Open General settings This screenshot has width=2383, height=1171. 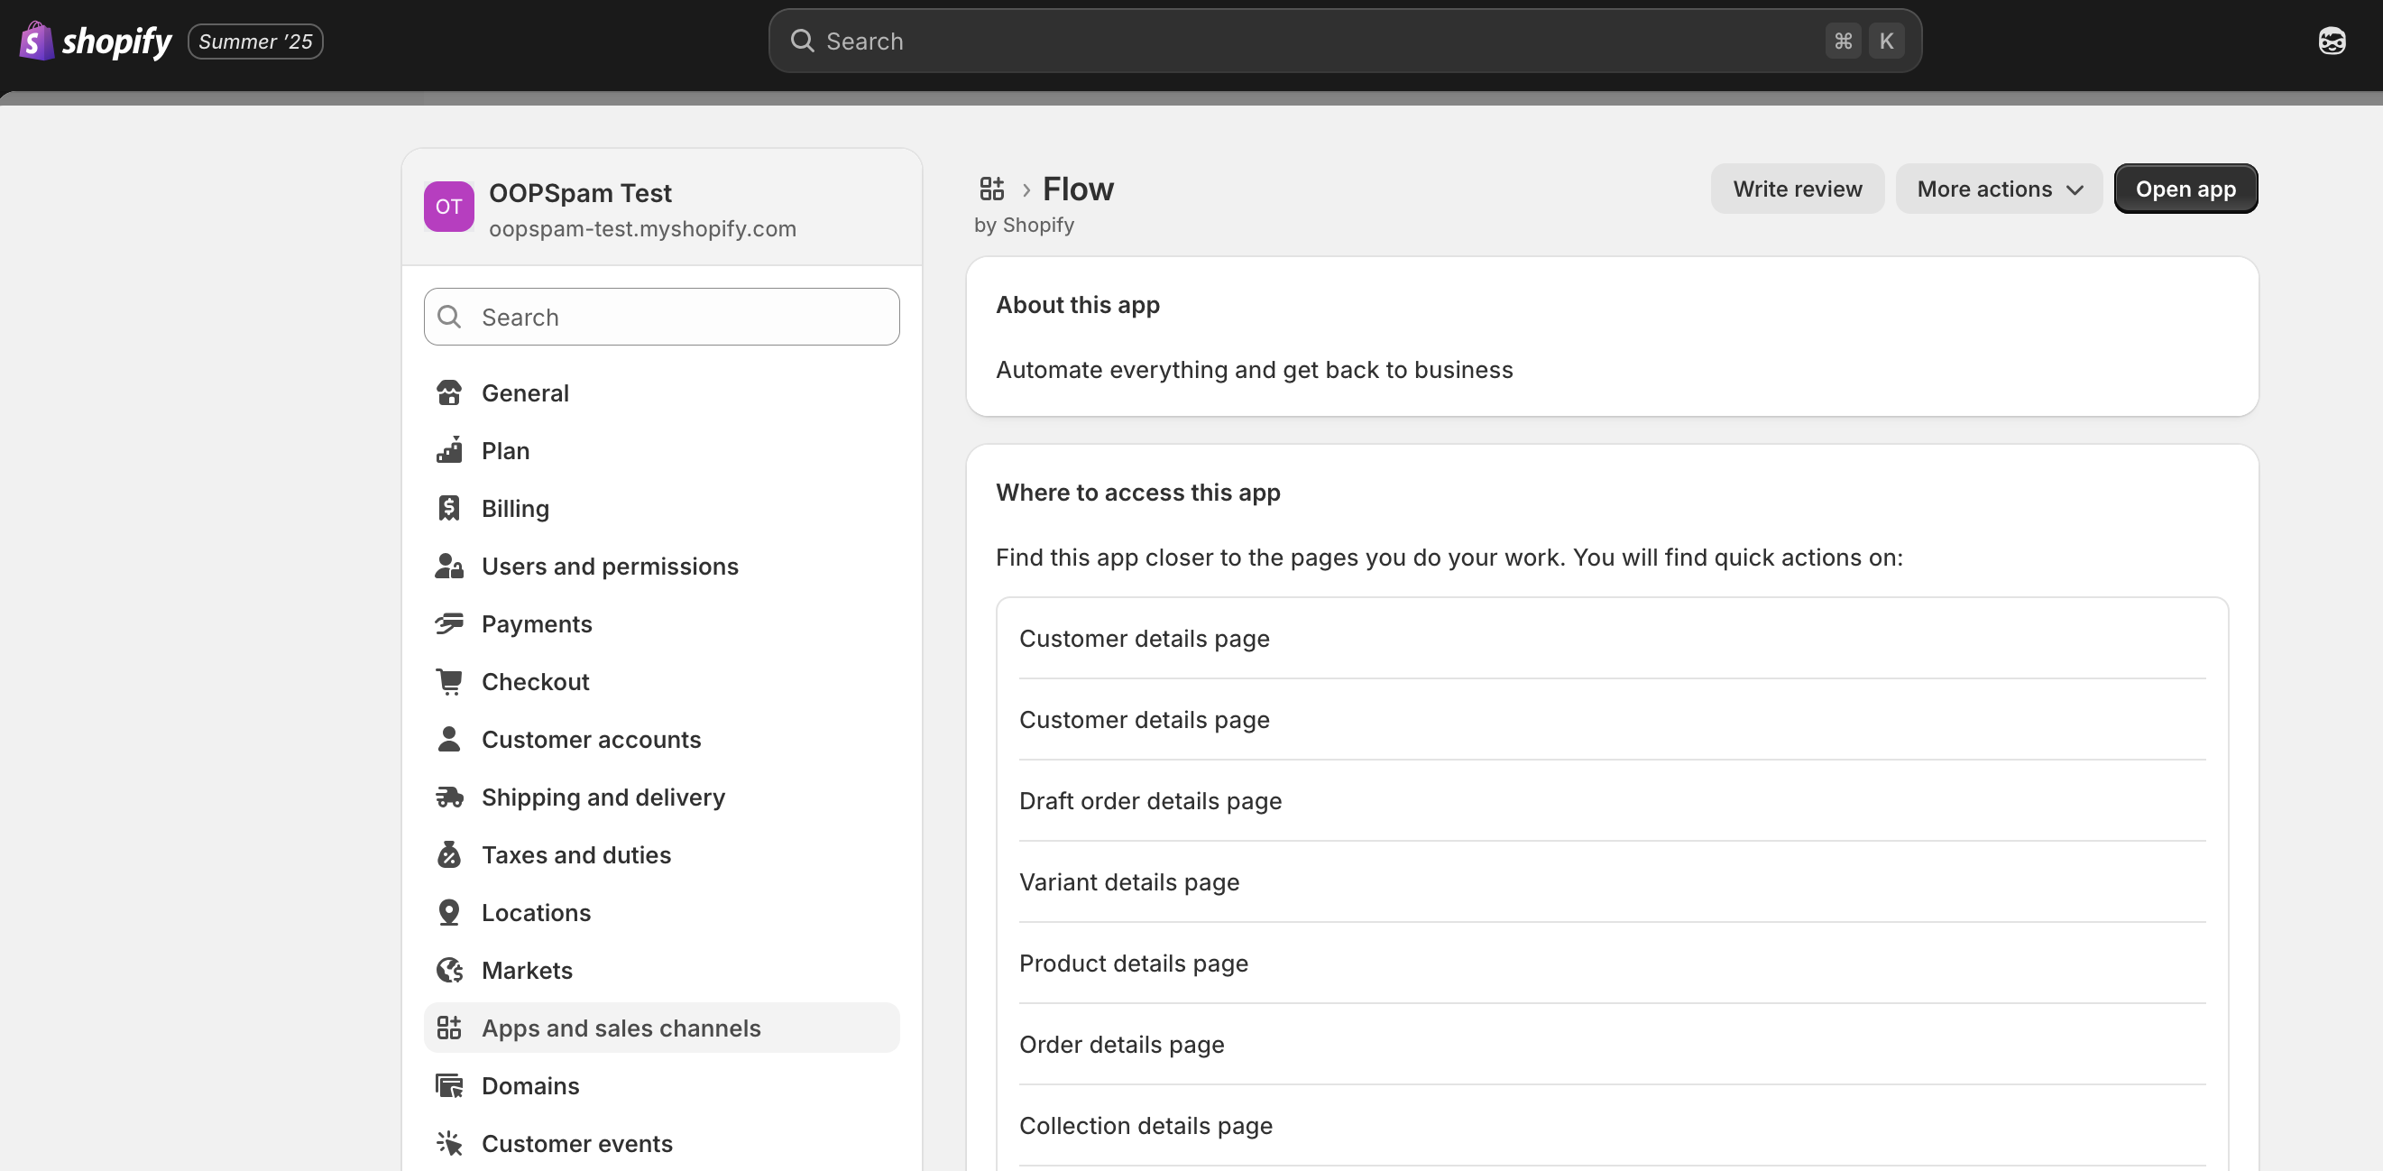coord(661,393)
